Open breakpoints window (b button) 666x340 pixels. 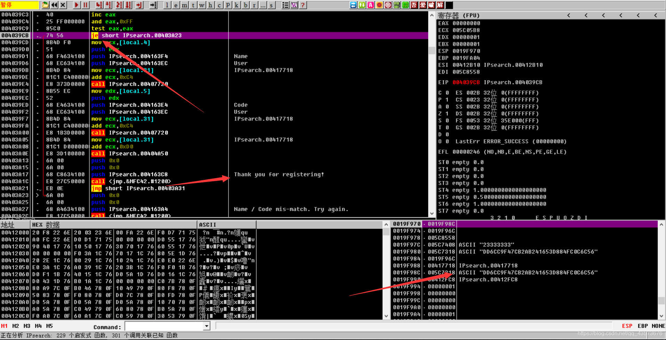click(246, 5)
